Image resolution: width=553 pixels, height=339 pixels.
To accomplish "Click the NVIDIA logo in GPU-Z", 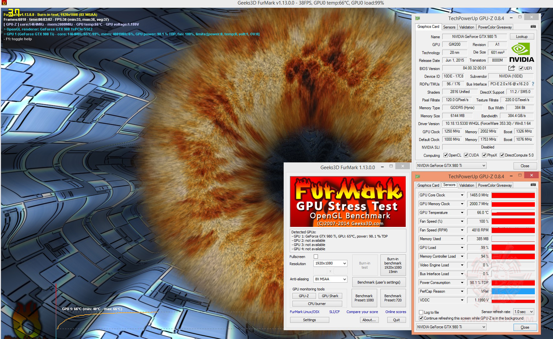I will pyautogui.click(x=522, y=52).
